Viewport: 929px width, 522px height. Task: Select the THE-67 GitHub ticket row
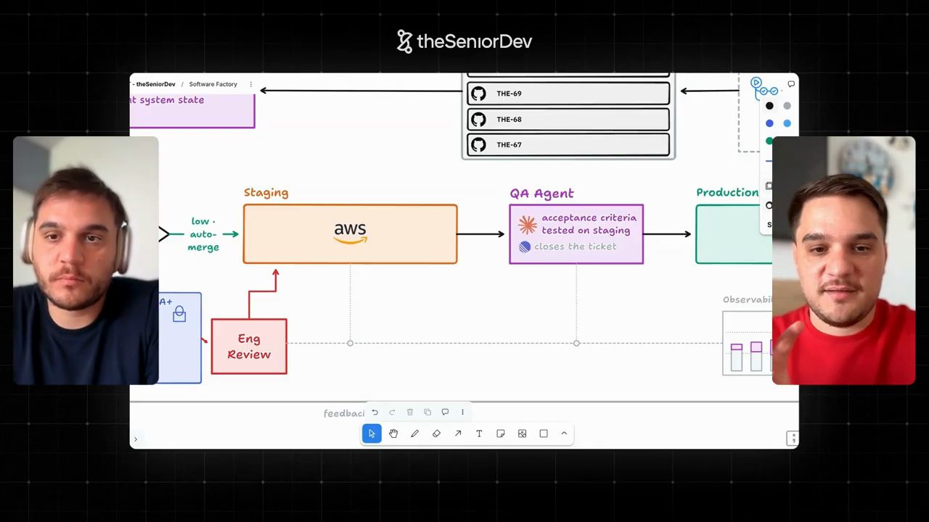[x=568, y=145]
